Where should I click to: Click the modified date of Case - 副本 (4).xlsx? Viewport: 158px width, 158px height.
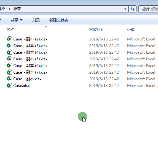104,52
